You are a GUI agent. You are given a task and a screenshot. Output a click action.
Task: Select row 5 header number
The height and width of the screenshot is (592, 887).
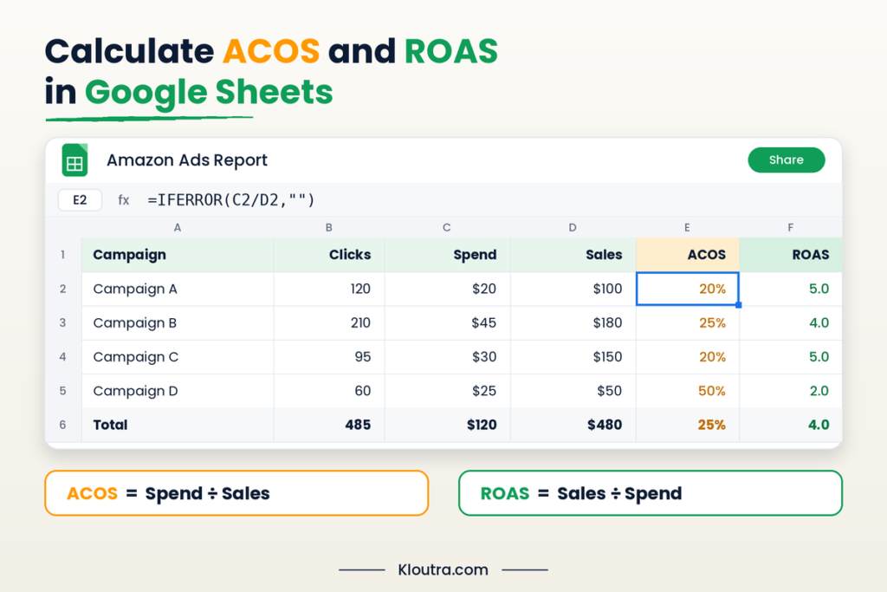pos(62,391)
